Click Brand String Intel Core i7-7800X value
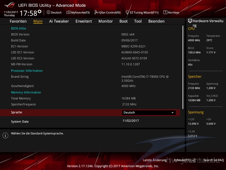This screenshot has width=226, height=170. pyautogui.click(x=145, y=79)
